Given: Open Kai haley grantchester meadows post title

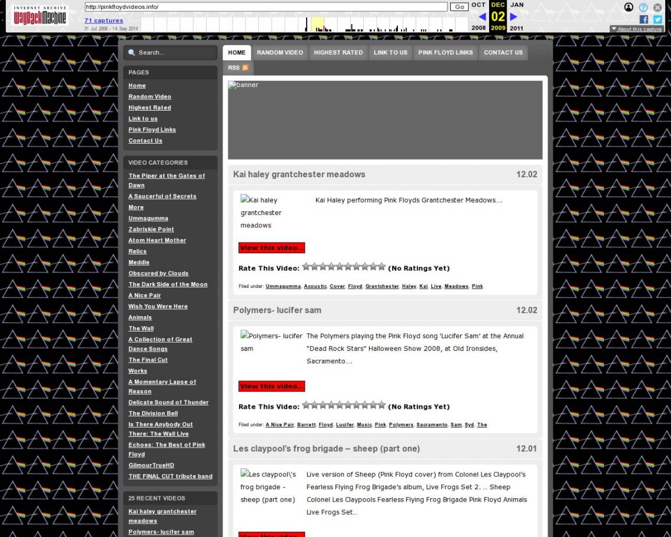Looking at the screenshot, I should (298, 174).
